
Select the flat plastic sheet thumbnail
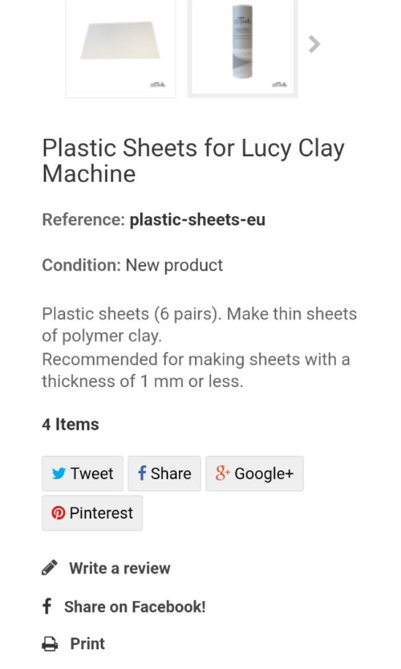click(120, 46)
